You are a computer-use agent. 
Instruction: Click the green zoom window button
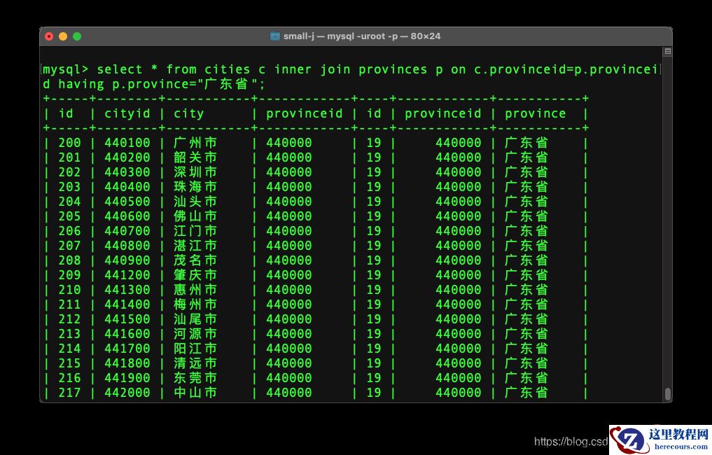click(77, 36)
